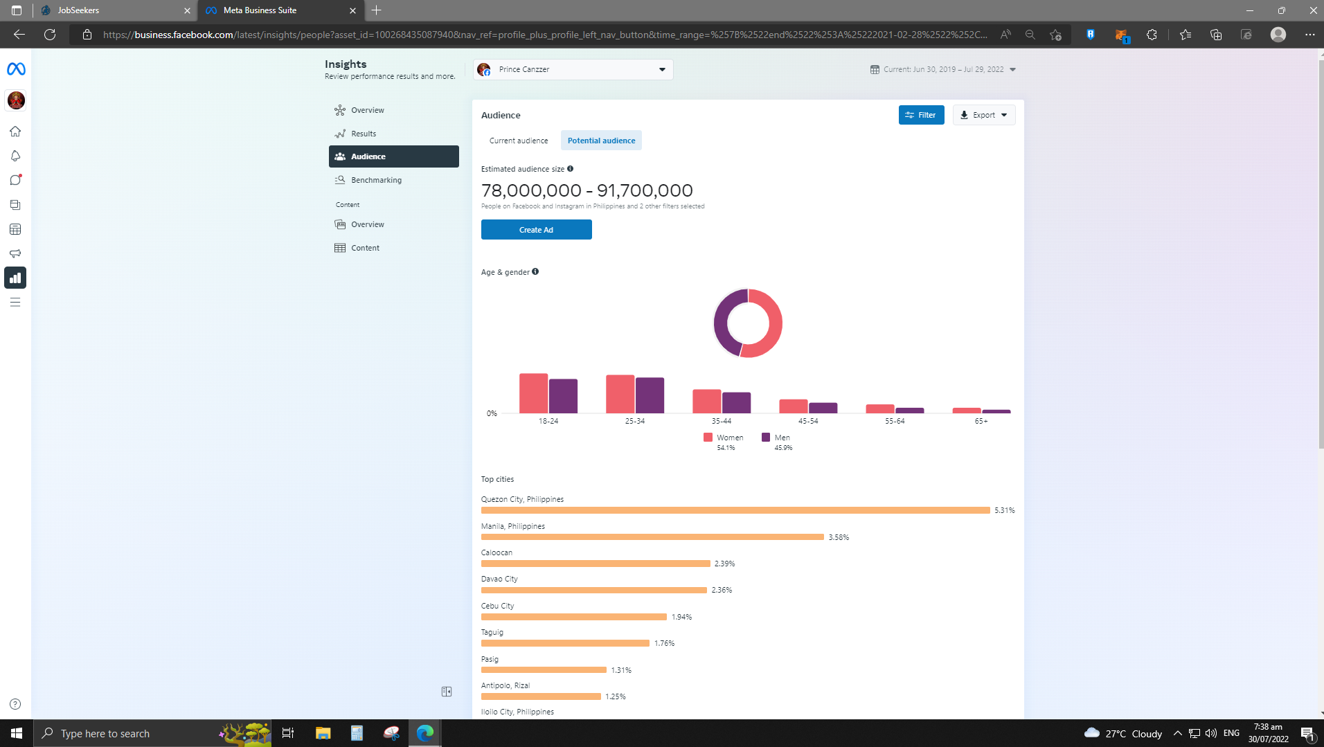Image resolution: width=1324 pixels, height=747 pixels.
Task: Click the "Manila, Philippines" city label
Action: (513, 526)
